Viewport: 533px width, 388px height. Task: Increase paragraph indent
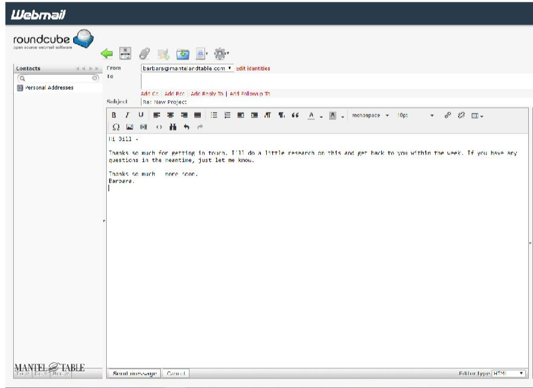tap(254, 116)
